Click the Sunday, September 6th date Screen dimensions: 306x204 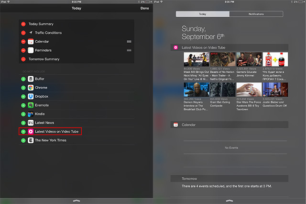203,33
